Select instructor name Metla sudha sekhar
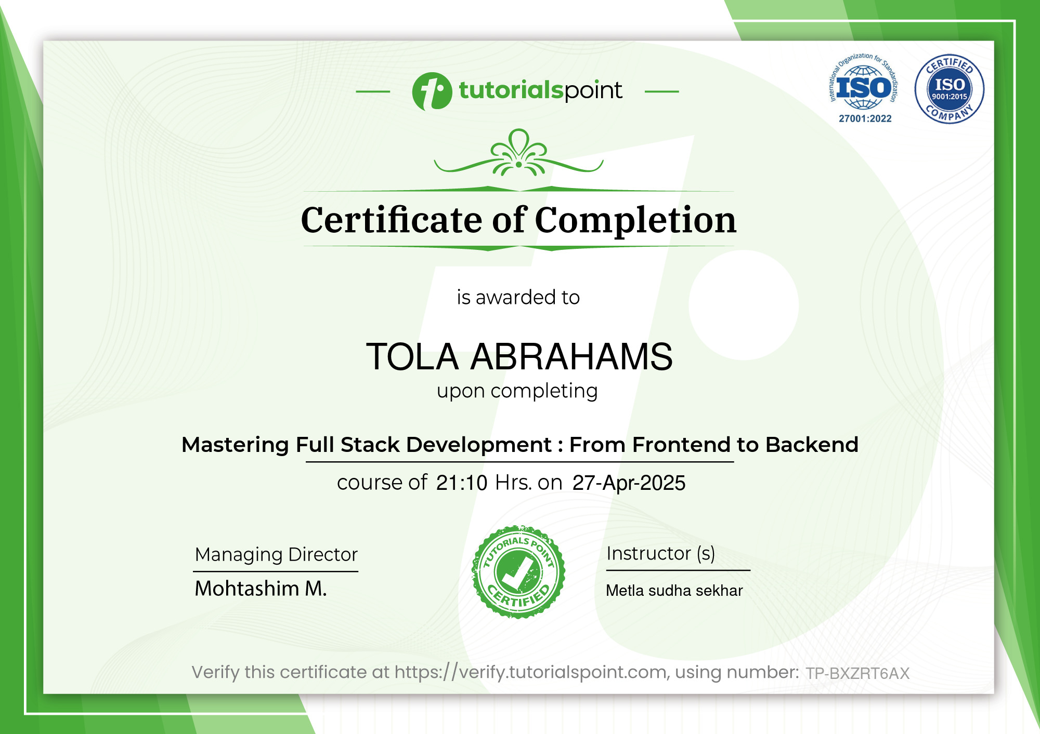Screen dimensions: 1040x734 coord(674,590)
